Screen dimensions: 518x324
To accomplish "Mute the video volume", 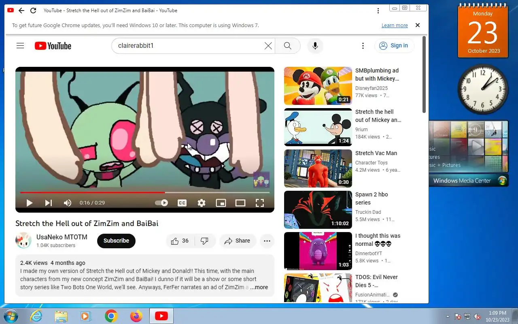I will [68, 203].
